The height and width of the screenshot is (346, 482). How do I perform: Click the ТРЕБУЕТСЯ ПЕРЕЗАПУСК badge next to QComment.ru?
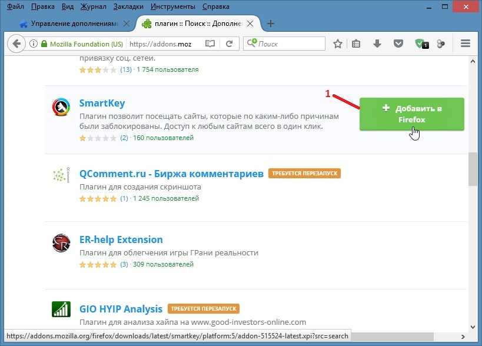[x=304, y=174]
